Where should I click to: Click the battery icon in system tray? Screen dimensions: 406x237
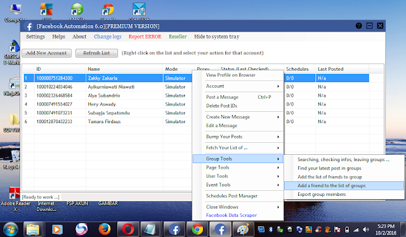[x=347, y=229]
